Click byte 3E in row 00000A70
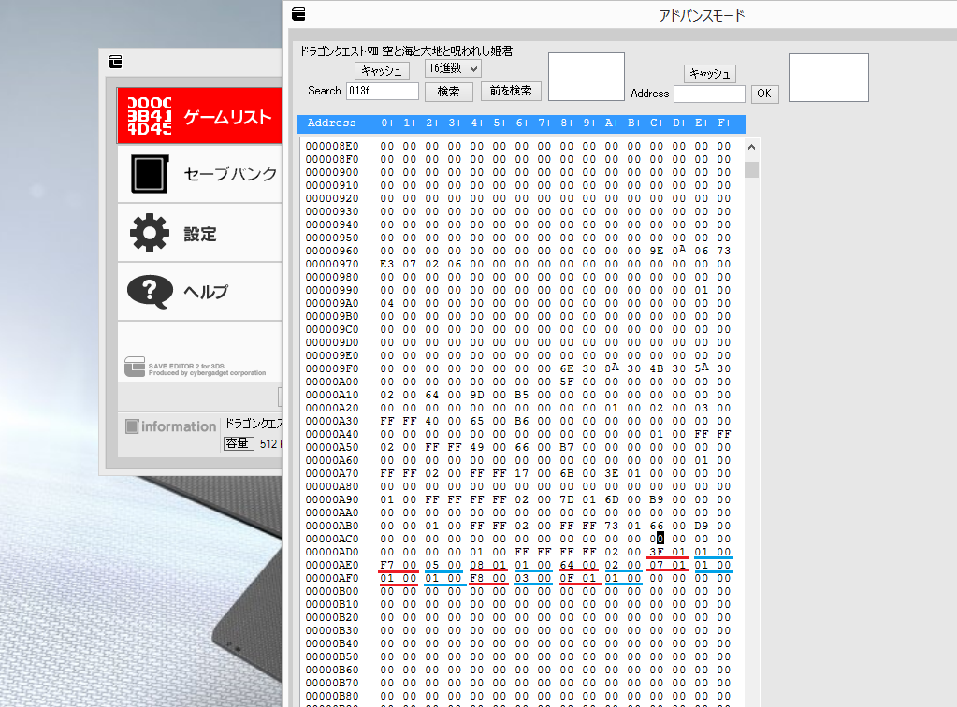 612,473
